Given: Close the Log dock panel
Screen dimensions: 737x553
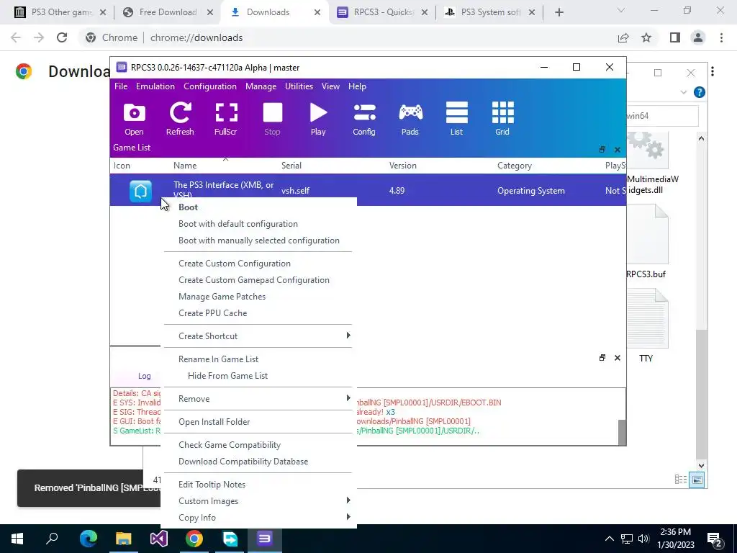Looking at the screenshot, I should coord(617,358).
